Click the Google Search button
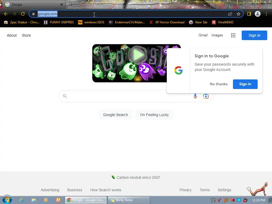Image resolution: width=272 pixels, height=204 pixels. [115, 115]
